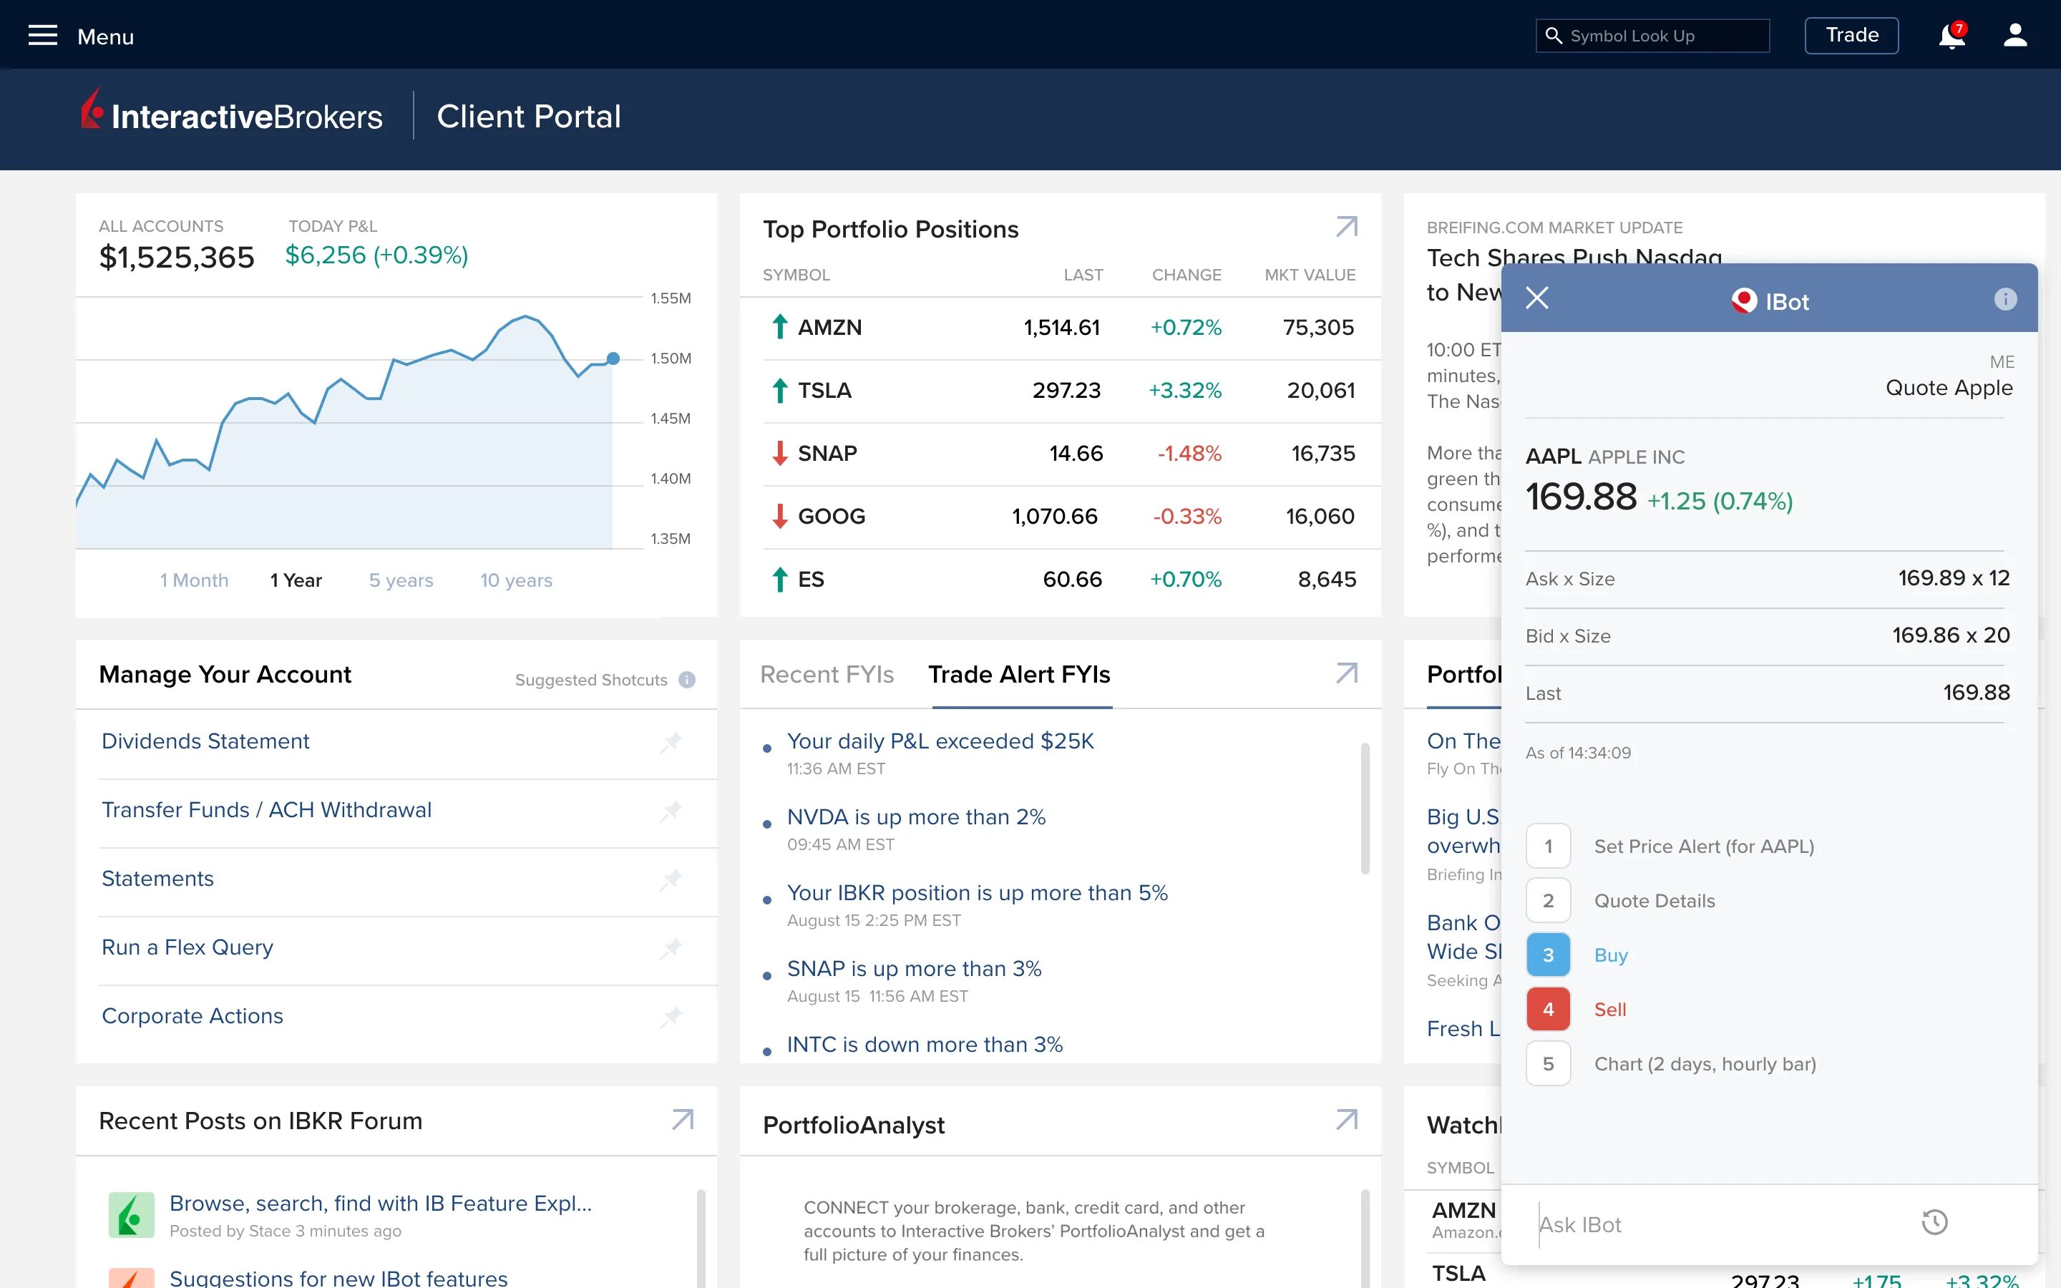
Task: Select Sell option for AAPL
Action: 1609,1009
